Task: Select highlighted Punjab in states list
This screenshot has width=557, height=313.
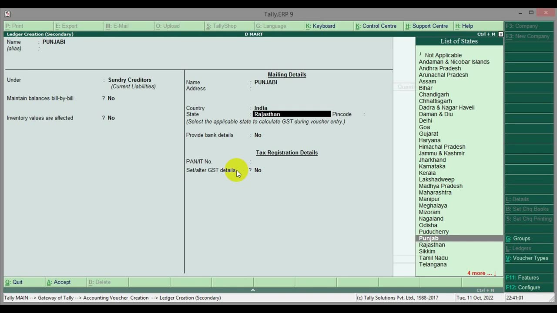Action: click(x=459, y=238)
